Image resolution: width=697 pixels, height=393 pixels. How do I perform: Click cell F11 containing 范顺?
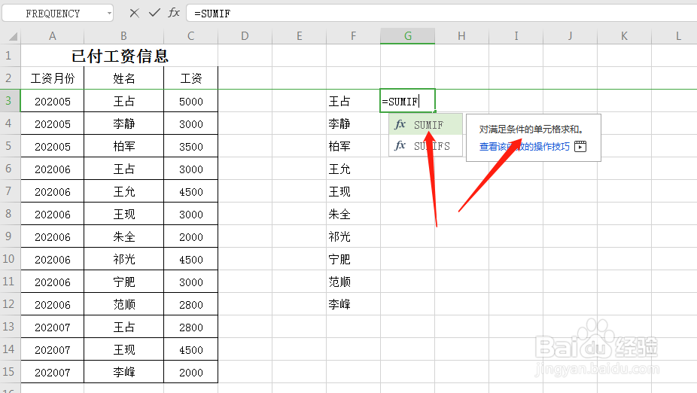pyautogui.click(x=353, y=282)
